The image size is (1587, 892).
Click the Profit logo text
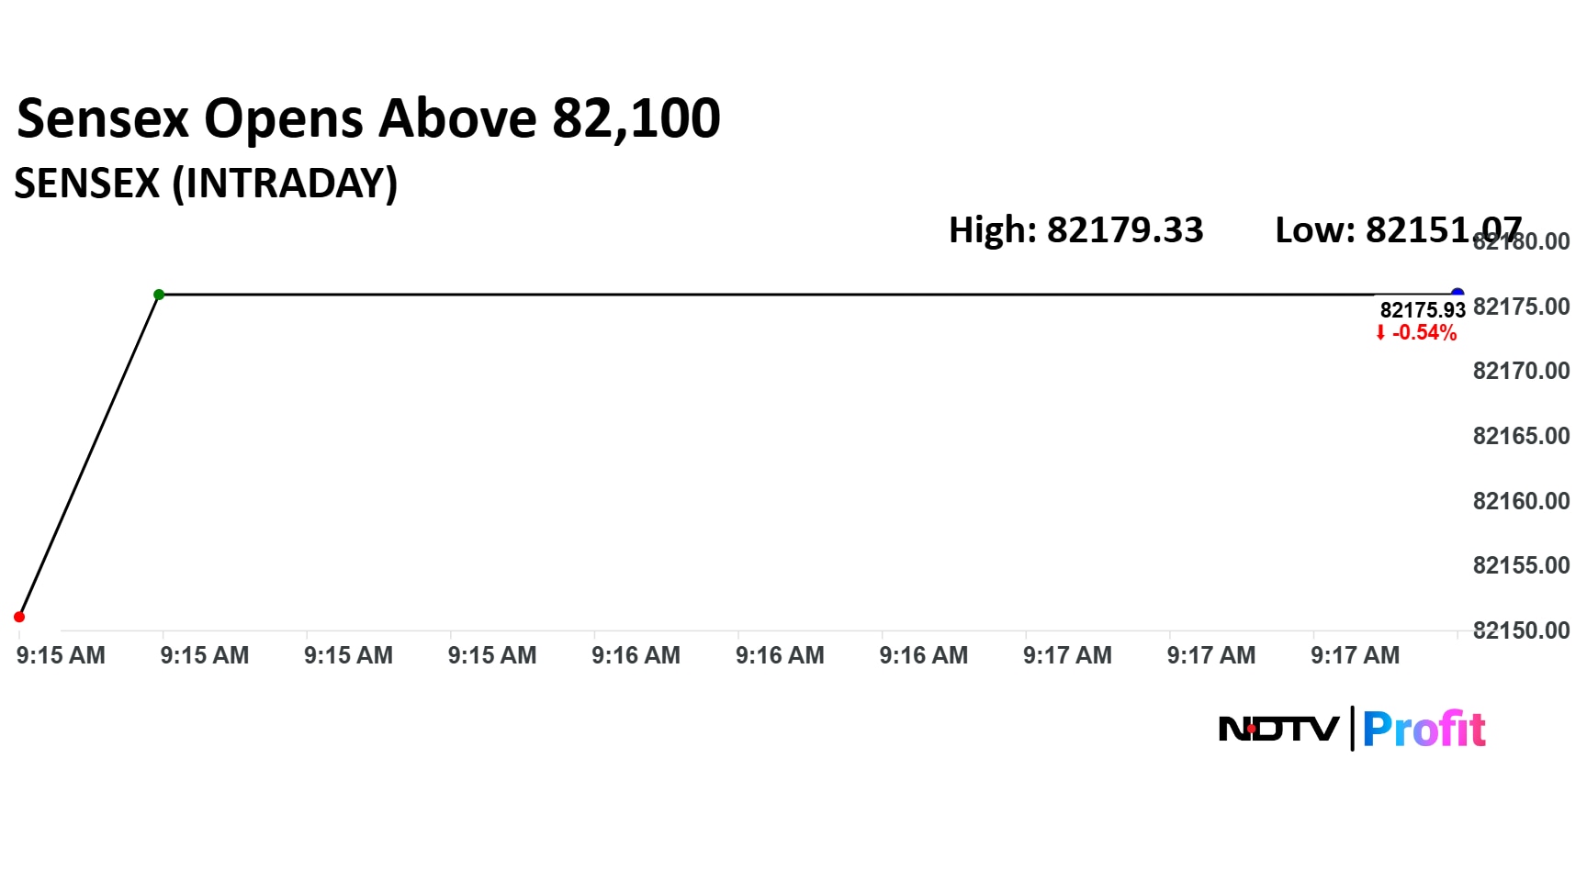(x=1424, y=730)
